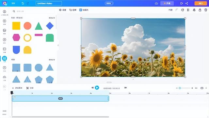Image resolution: width=209 pixels, height=118 pixels.
Task: Click the trash delete icon in toolbar
Action: click(206, 10)
